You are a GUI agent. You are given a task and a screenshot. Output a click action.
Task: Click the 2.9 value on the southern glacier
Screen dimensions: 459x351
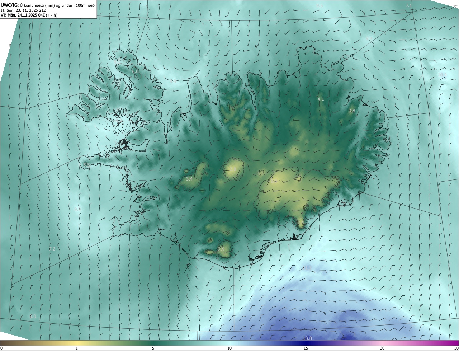[221, 249]
